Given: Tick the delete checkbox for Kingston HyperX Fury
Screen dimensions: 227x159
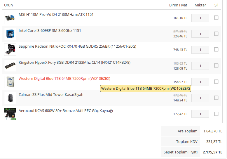Looking at the screenshot, I should tap(216, 66).
